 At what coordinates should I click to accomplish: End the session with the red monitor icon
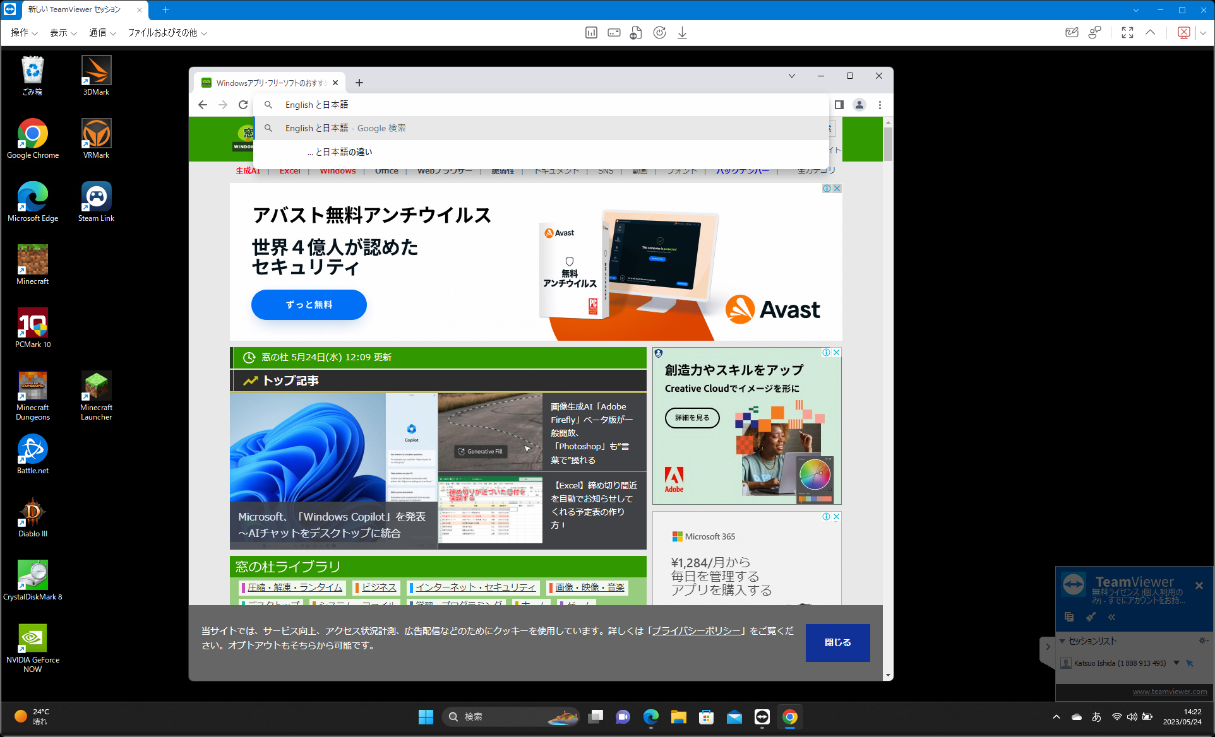tap(1183, 32)
